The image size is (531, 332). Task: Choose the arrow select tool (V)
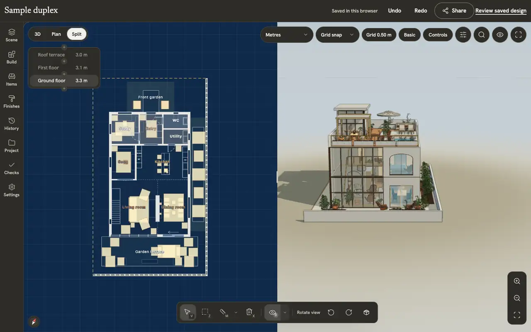(188, 312)
